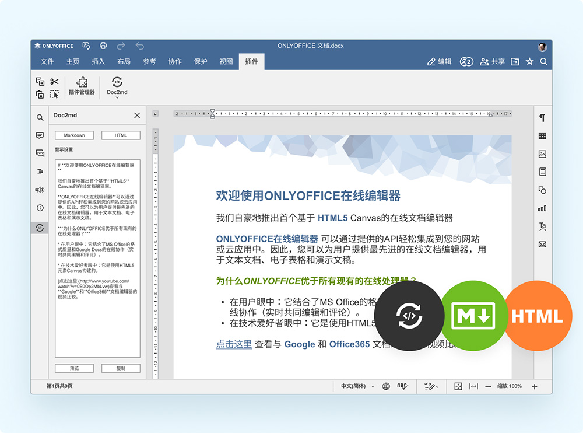Click the fit to width icon
The height and width of the screenshot is (433, 583).
point(473,386)
